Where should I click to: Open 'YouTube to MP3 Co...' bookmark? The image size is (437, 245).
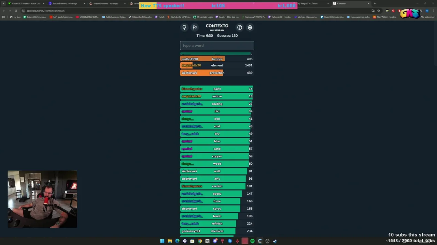coord(179,17)
